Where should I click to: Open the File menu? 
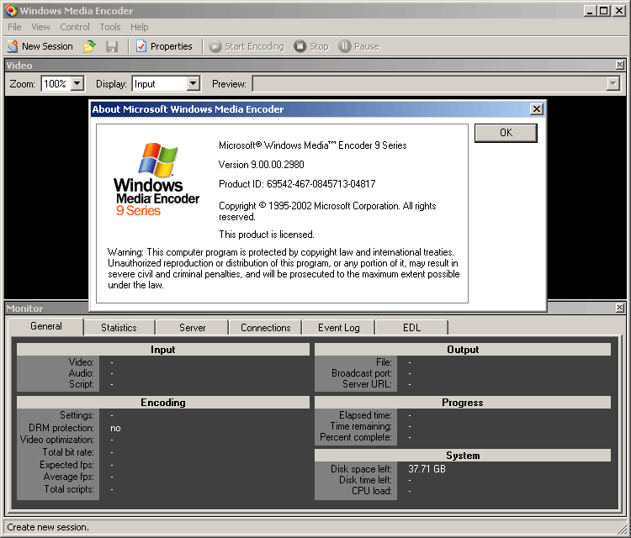[x=14, y=27]
